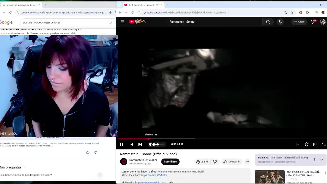Open the tab search dropdown arrow
This screenshot has width=327, height=184.
click(119, 5)
